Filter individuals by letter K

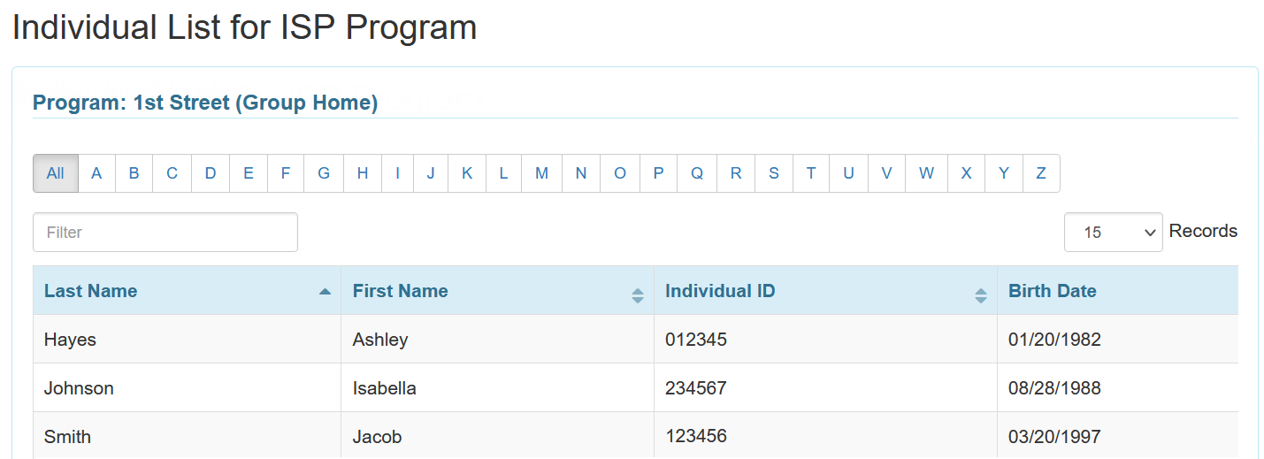467,173
